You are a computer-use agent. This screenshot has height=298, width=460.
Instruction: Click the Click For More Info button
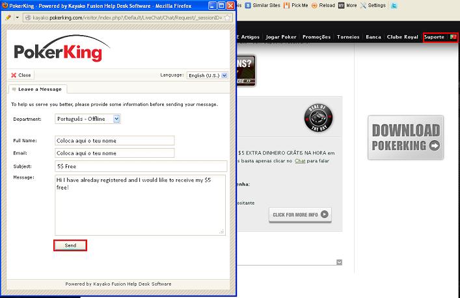tap(300, 214)
